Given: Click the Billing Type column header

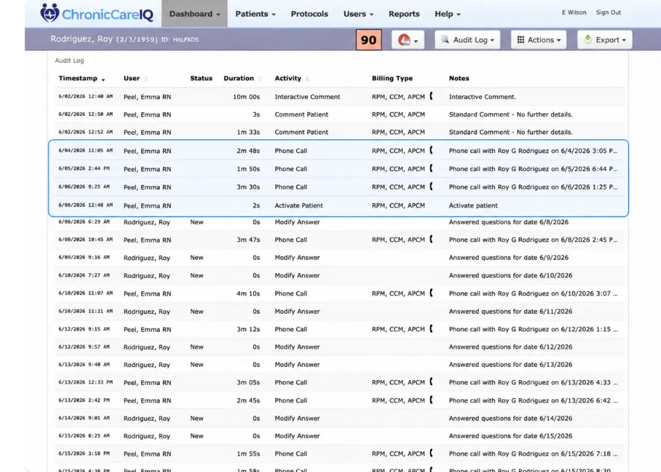Looking at the screenshot, I should (392, 79).
